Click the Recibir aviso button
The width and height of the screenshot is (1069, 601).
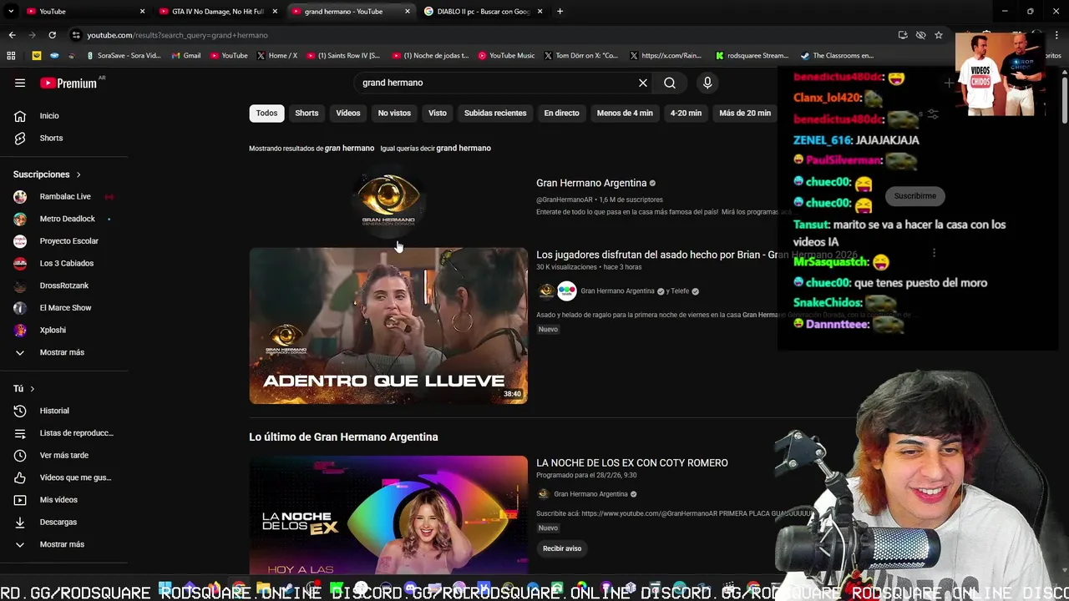click(562, 548)
